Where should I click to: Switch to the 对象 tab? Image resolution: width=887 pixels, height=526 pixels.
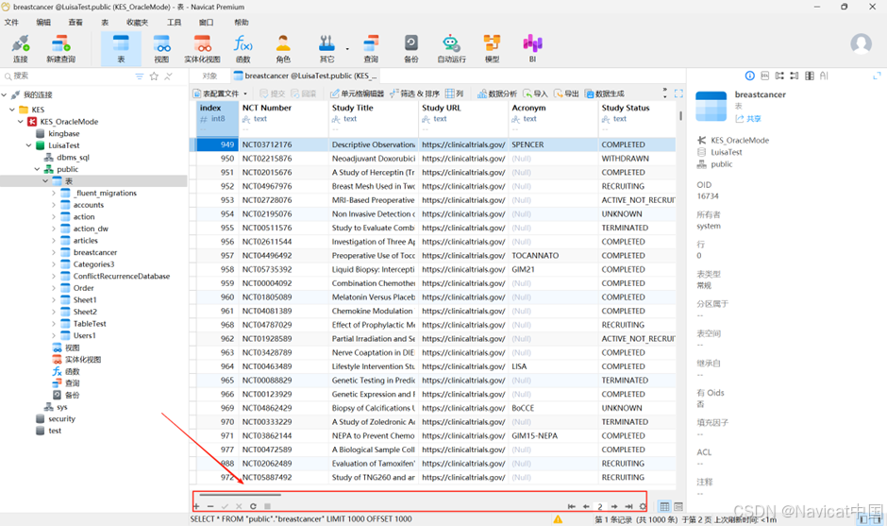coord(209,76)
